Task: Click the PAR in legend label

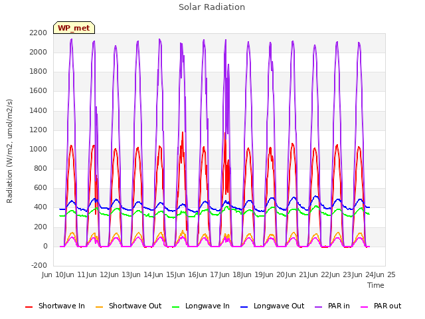Action: coord(339,306)
